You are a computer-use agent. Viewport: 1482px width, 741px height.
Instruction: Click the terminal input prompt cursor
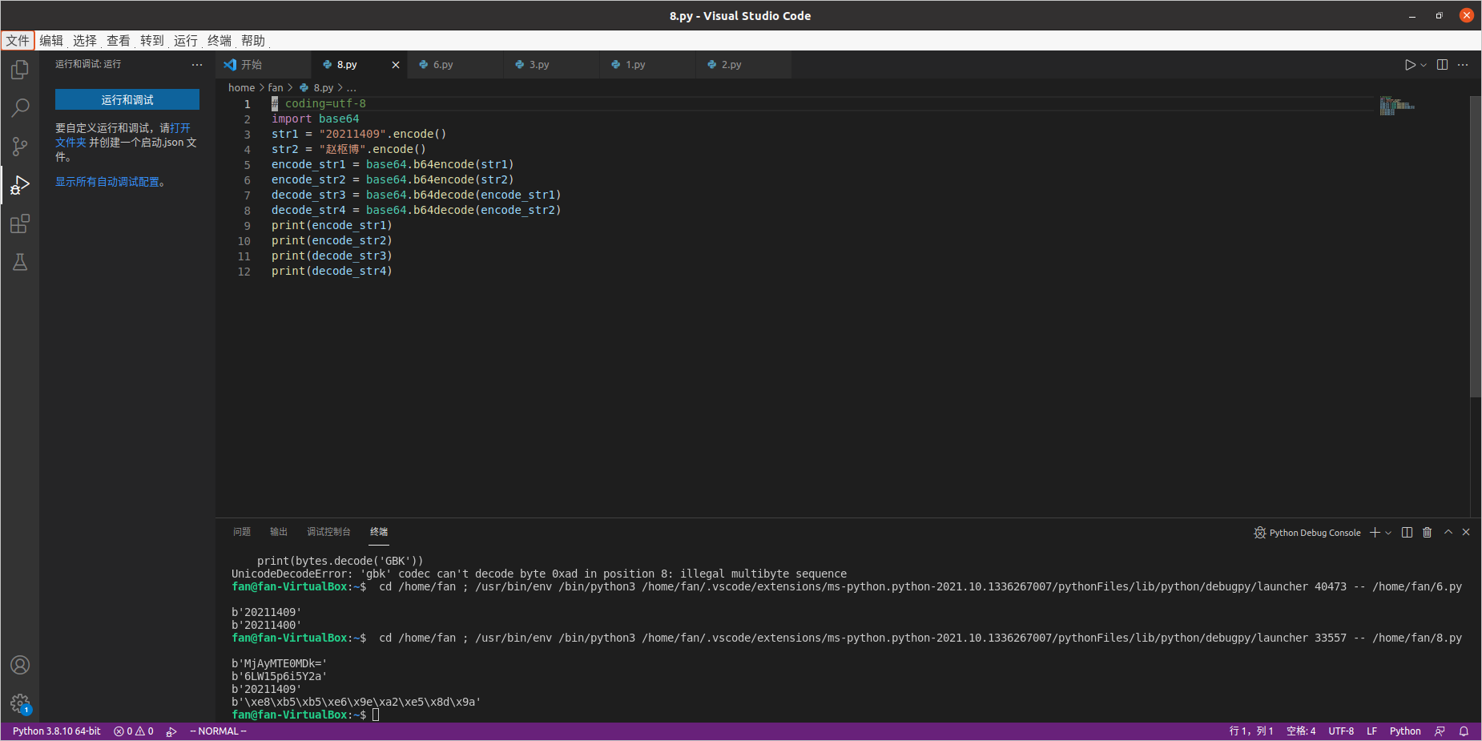point(376,715)
